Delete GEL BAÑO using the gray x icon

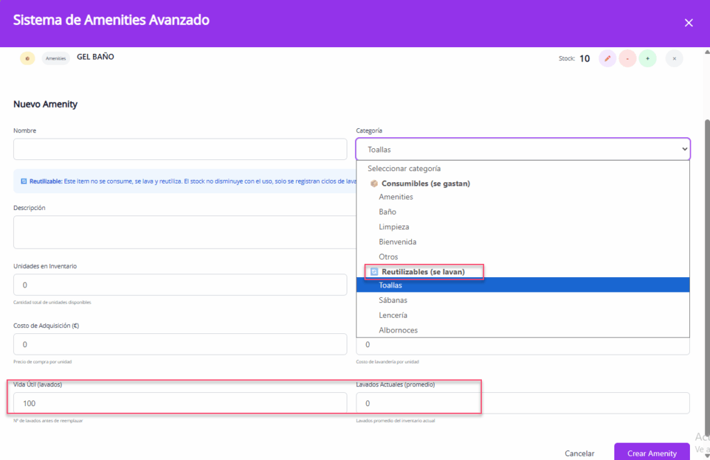pyautogui.click(x=674, y=59)
